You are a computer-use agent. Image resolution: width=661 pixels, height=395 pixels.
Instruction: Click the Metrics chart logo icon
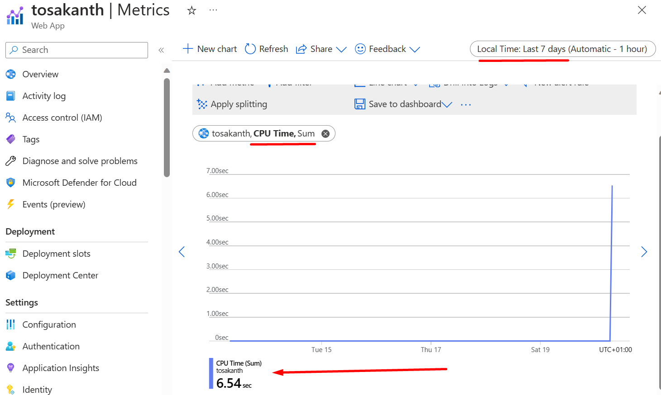point(15,16)
